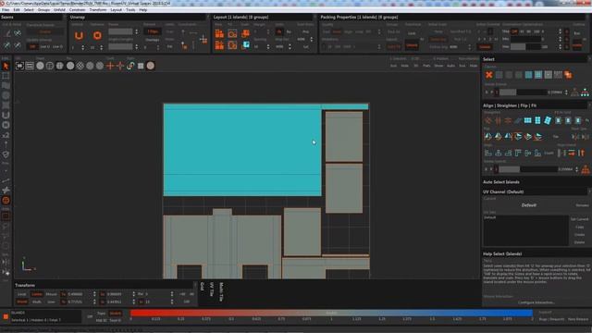This screenshot has width=592, height=333.
Task: Toggle the Overlaps option in Unwrap panel
Action: pos(153,40)
